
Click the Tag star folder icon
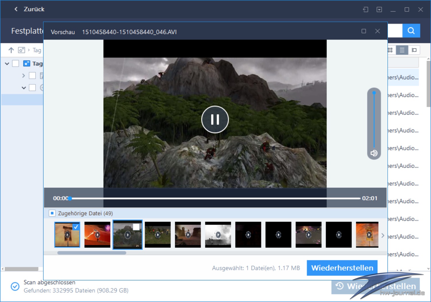27,63
